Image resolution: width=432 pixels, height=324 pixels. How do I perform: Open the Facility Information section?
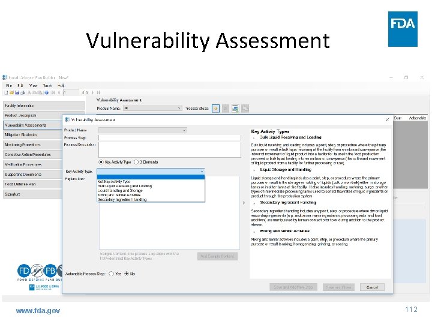(x=44, y=106)
